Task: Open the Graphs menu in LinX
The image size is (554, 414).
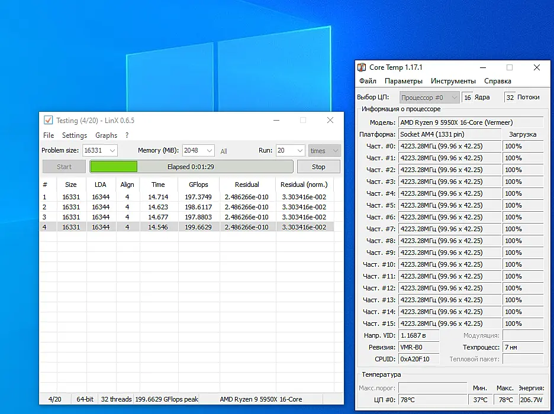Action: (106, 135)
